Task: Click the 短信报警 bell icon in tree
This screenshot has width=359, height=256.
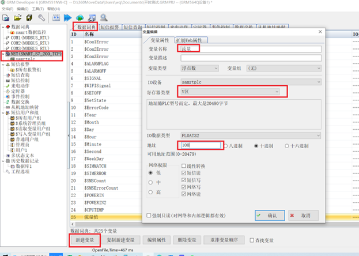Action: pos(8,65)
